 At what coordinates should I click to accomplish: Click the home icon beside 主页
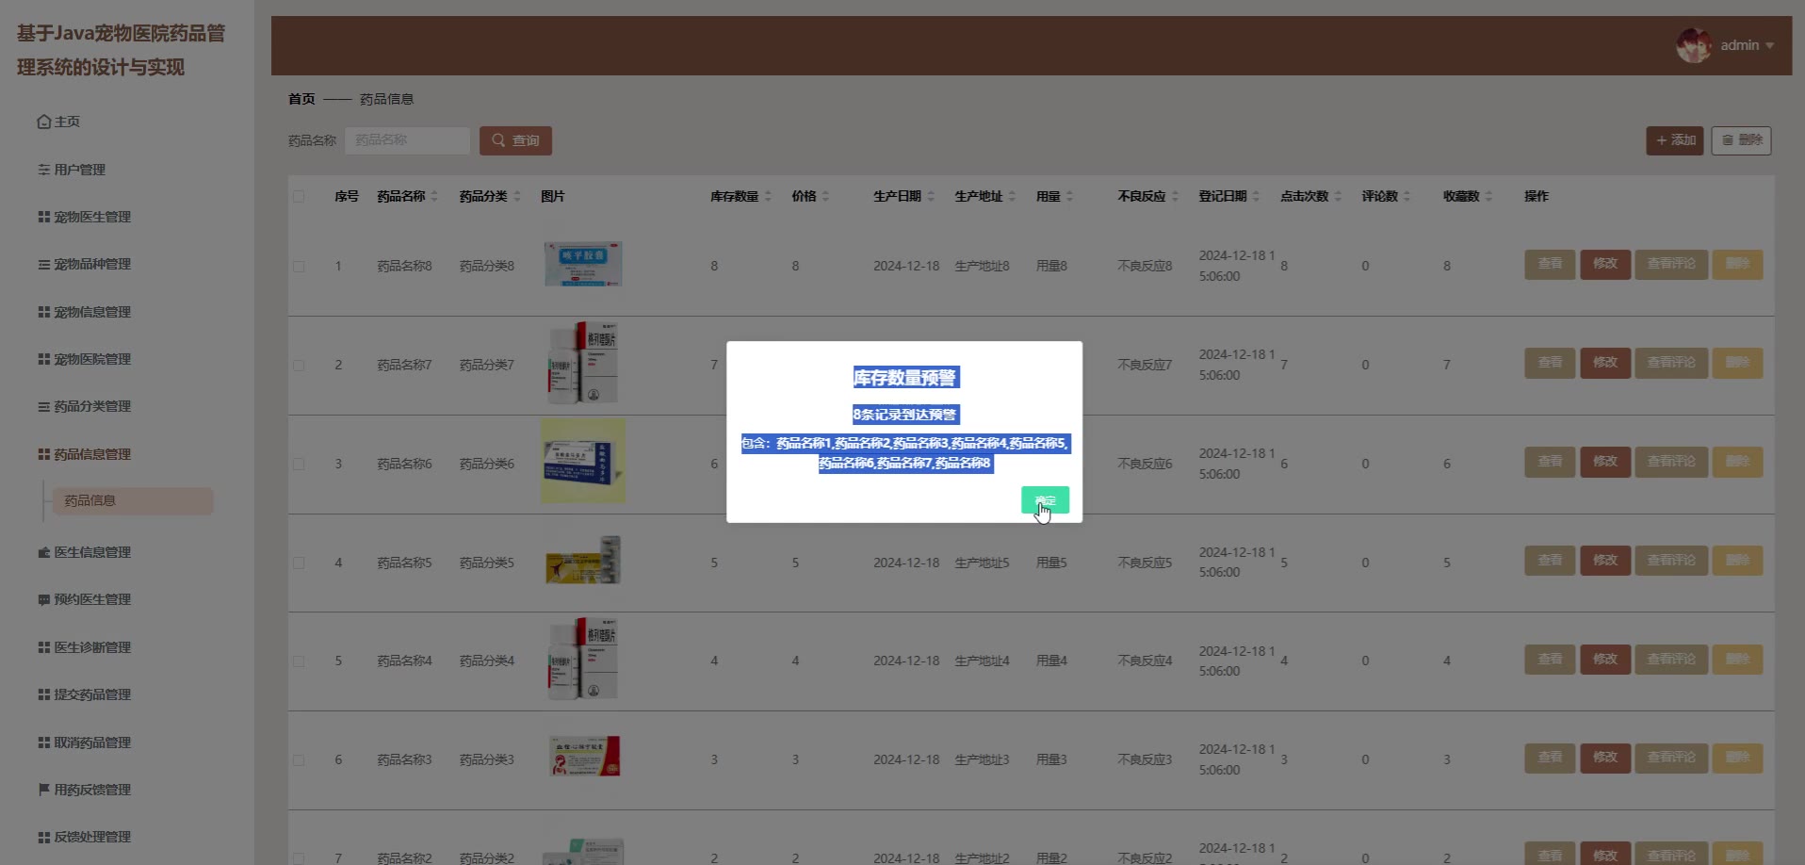tap(43, 122)
